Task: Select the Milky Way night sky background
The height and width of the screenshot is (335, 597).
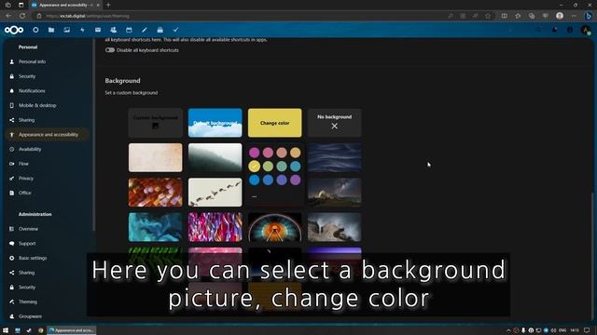Action: coord(334,193)
